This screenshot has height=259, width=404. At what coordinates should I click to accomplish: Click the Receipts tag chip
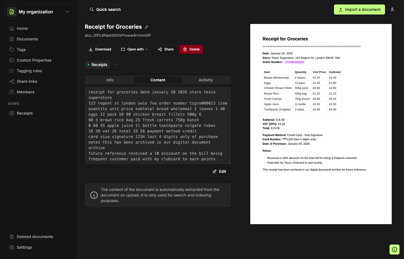click(x=97, y=65)
